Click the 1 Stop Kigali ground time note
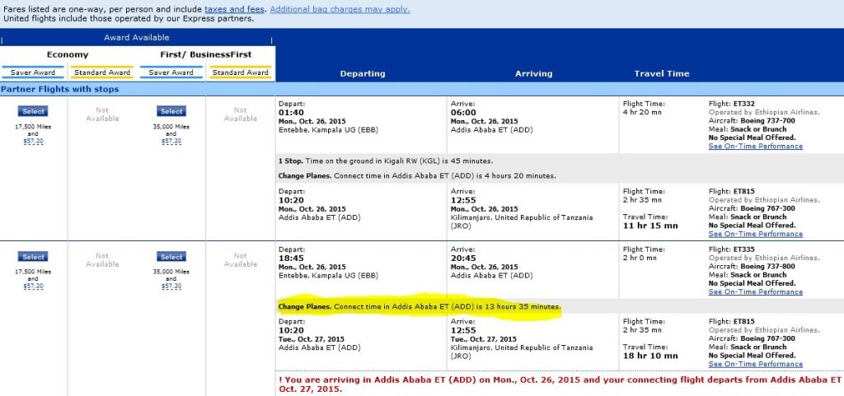 pos(386,161)
